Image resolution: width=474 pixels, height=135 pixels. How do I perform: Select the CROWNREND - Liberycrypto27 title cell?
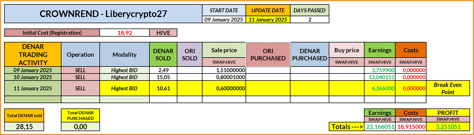103,14
